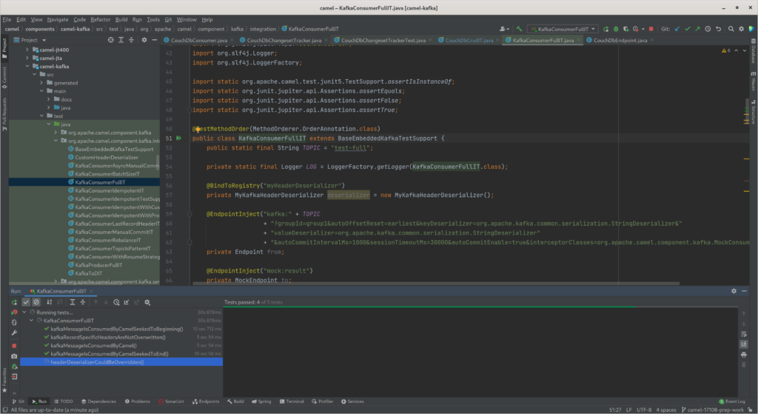Toggle sort tests alphabetically button

pyautogui.click(x=50, y=302)
